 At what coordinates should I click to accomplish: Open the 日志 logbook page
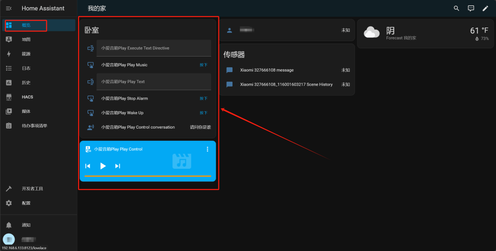39,68
